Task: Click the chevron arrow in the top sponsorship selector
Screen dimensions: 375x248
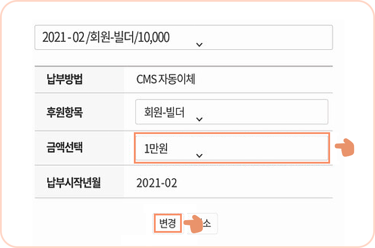Action: (x=199, y=45)
